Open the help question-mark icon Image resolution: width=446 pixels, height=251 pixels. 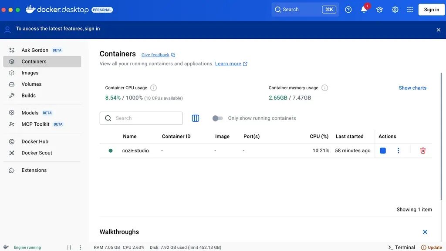point(348,10)
